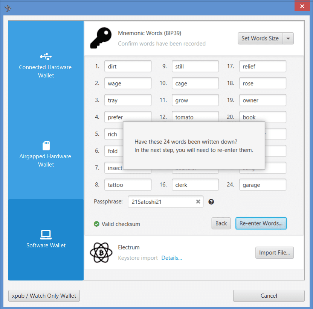Click the USB icon for Connected Hardware Wallet
The height and width of the screenshot is (309, 313).
[x=46, y=56]
